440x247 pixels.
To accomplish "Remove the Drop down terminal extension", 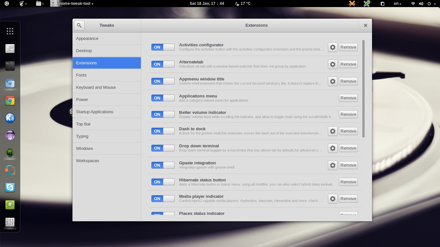I will [x=348, y=148].
